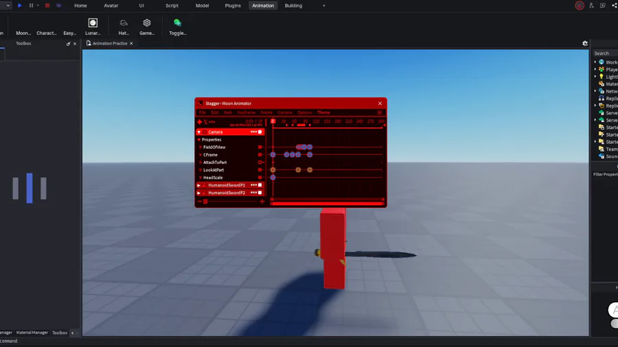This screenshot has height=347, width=618.
Task: Click the zoom-out minus in Moon Animator
Action: point(199,202)
